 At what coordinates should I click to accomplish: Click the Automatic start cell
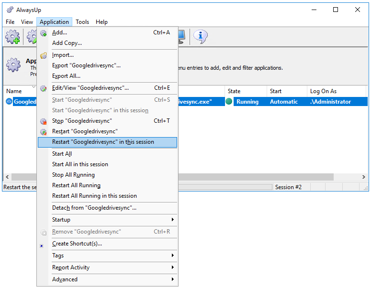284,102
